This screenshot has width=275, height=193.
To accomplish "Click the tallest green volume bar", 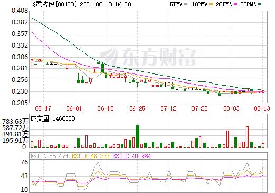I will [x=137, y=136].
